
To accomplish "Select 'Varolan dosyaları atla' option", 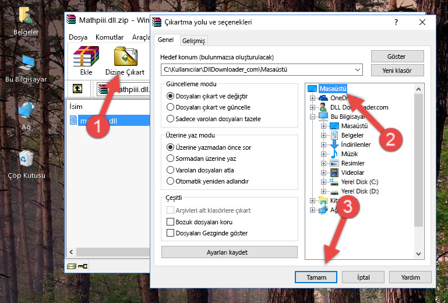I will pos(200,170).
